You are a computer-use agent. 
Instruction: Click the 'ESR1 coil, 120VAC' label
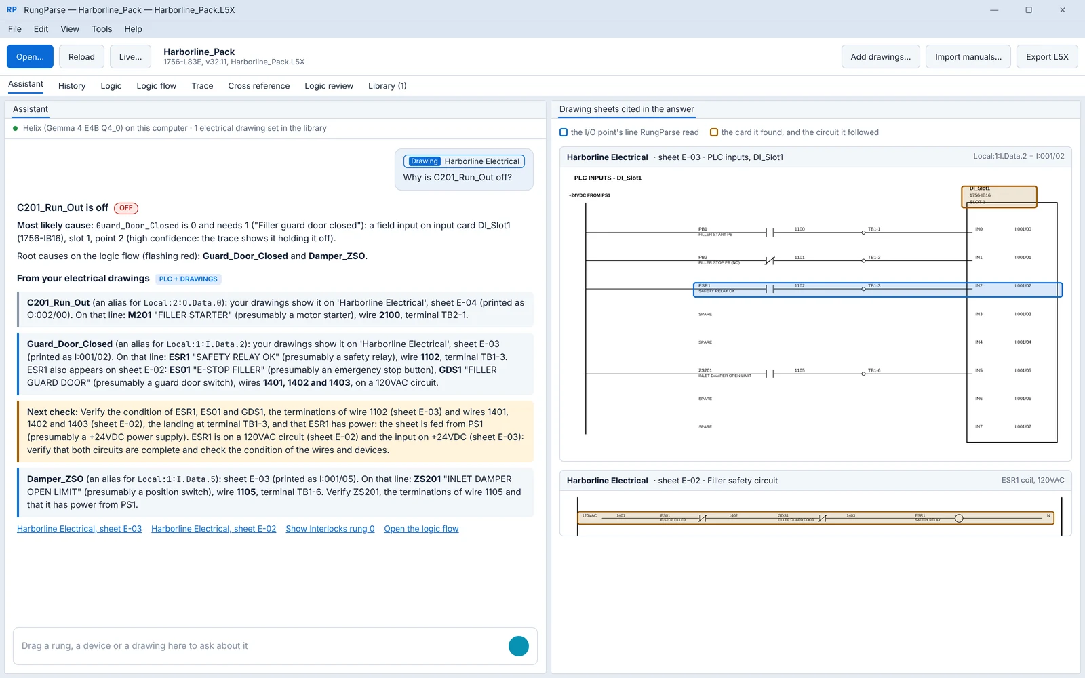click(x=1033, y=481)
